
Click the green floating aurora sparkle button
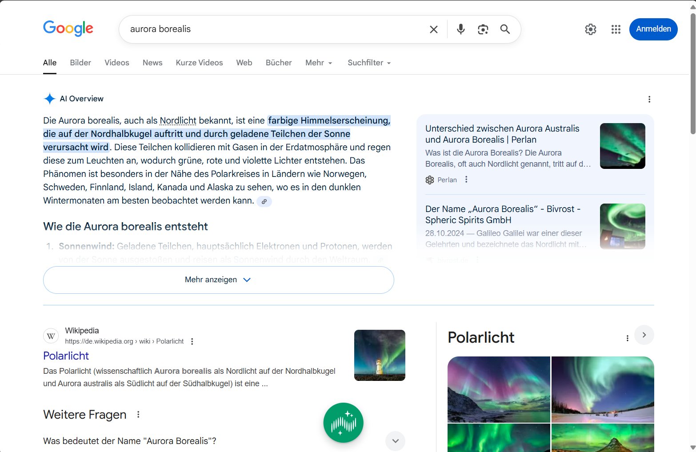[343, 423]
